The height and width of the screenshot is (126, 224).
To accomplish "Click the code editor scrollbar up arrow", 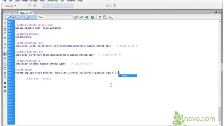I will point(220,22).
